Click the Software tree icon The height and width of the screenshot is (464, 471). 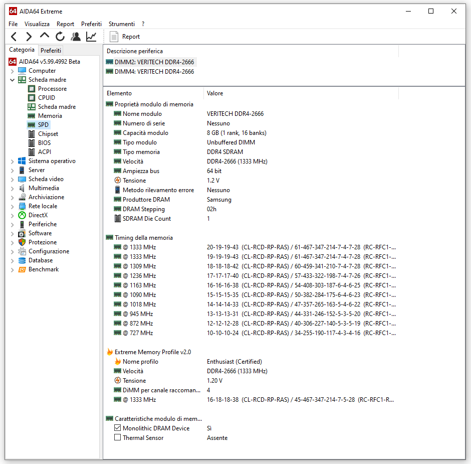22,233
